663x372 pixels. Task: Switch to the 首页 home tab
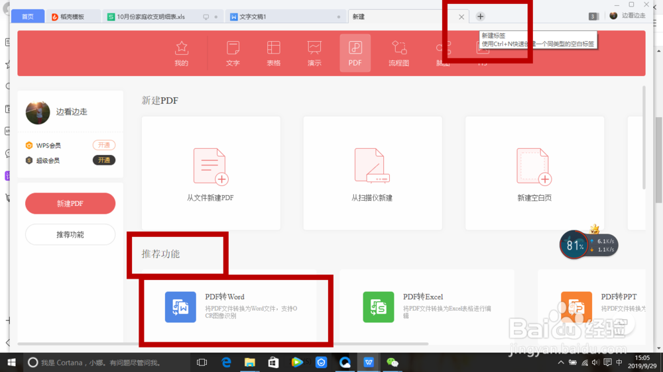point(27,17)
